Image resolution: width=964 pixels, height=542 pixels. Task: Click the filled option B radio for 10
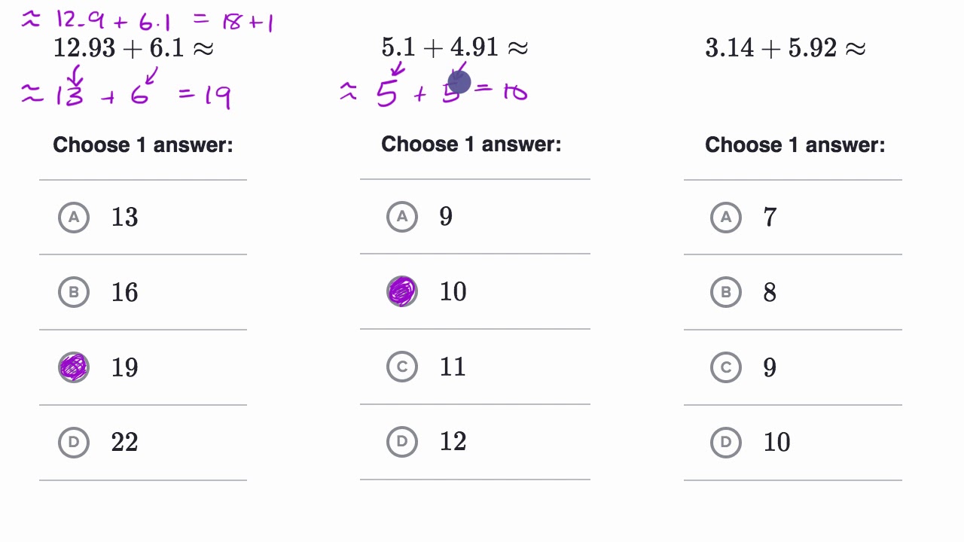402,291
